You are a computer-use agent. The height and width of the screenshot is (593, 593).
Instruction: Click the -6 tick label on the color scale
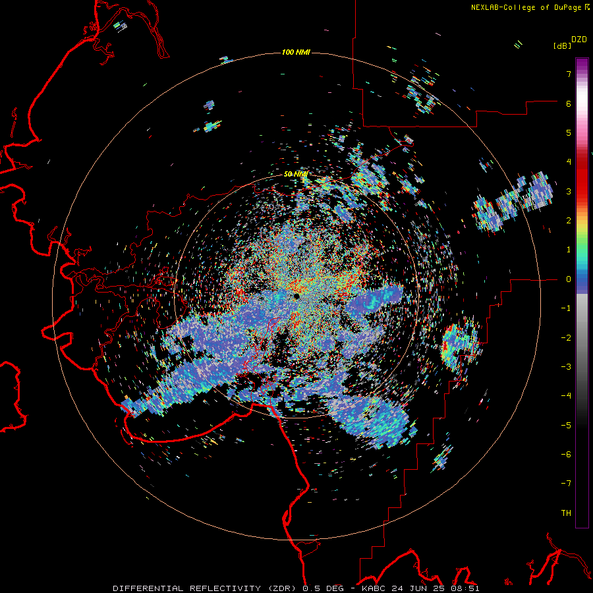click(566, 455)
